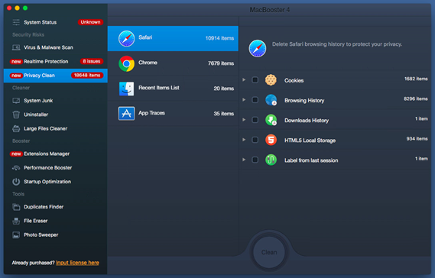435x278 pixels.
Task: Click the 20 items count
Action: click(223, 89)
